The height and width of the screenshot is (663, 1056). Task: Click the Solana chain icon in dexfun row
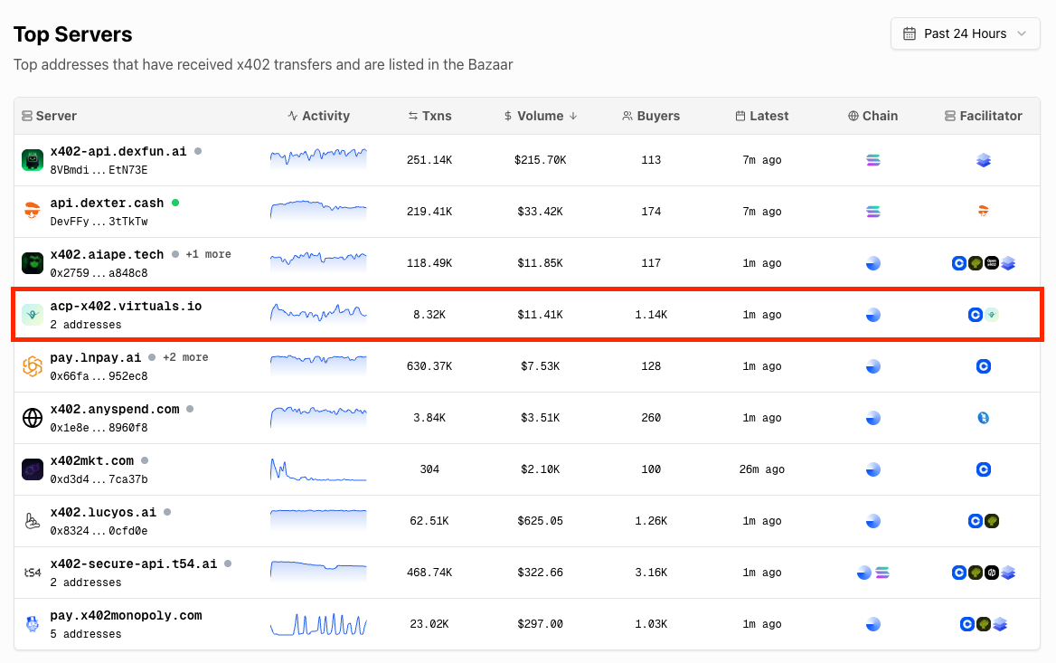point(872,160)
